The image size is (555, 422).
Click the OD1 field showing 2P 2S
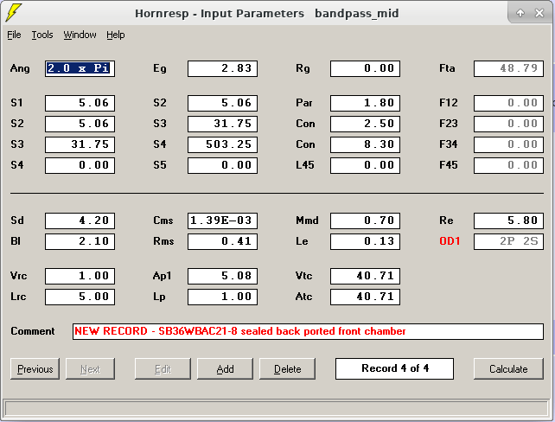coord(508,241)
